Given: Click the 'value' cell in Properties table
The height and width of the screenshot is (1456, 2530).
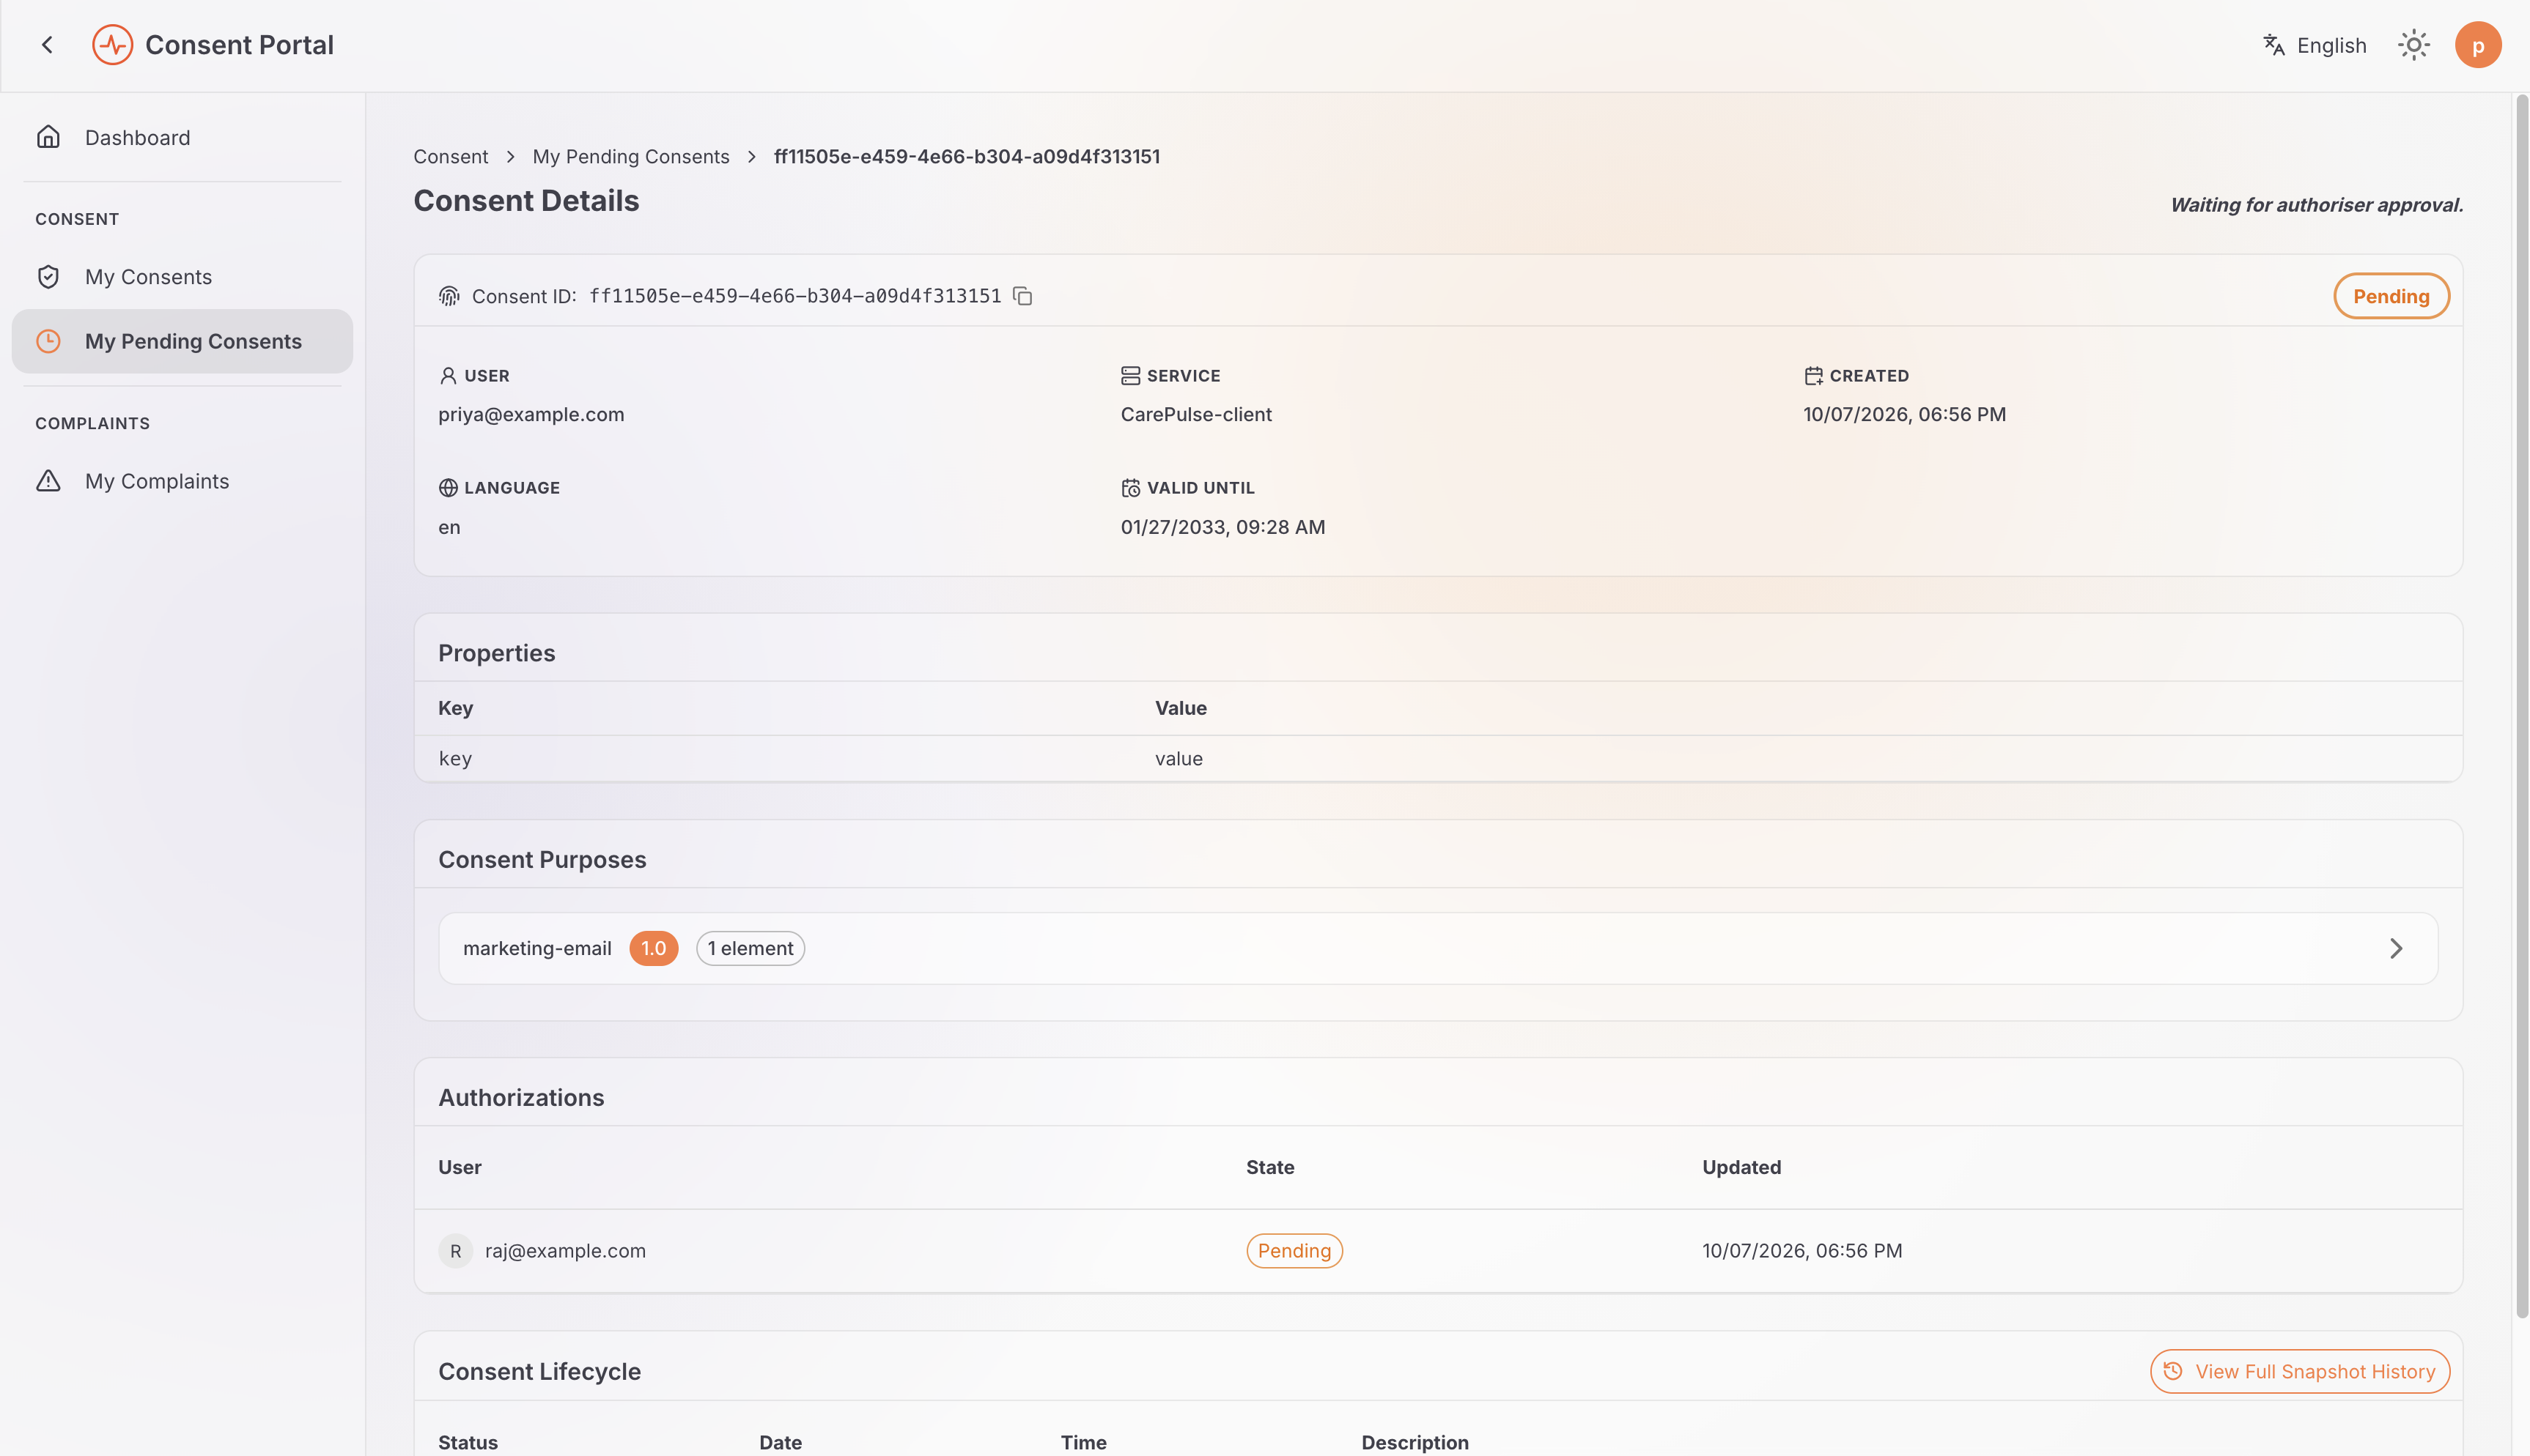Looking at the screenshot, I should tap(1179, 759).
